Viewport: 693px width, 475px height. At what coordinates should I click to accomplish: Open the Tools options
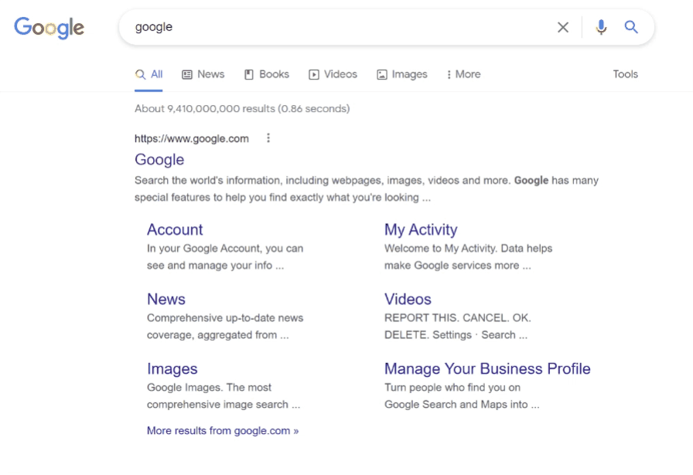pos(625,74)
